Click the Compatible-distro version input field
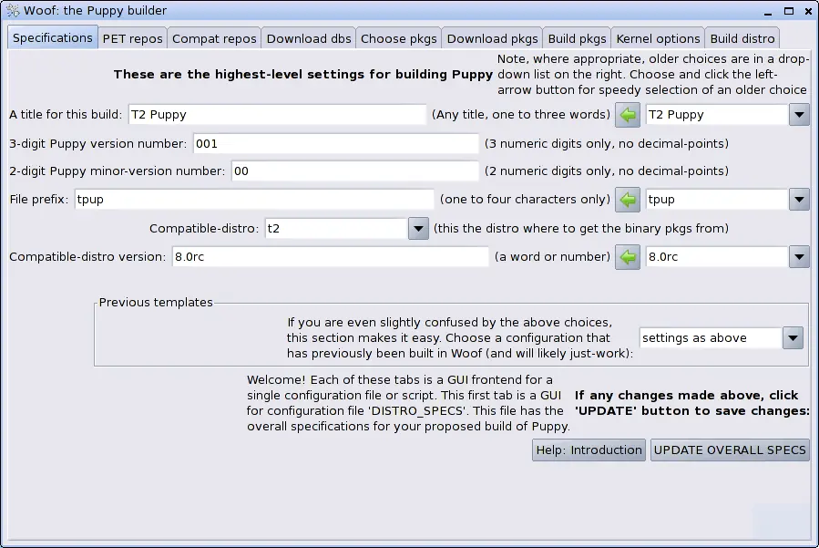 (x=330, y=257)
